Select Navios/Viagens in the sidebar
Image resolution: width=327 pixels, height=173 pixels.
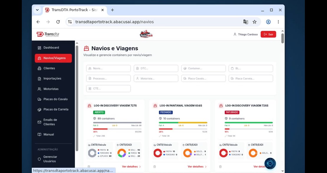tap(53, 58)
